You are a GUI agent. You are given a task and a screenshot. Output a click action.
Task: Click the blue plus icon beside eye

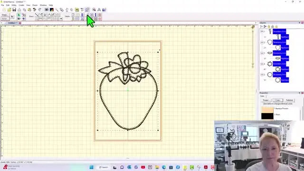pyautogui.click(x=24, y=19)
